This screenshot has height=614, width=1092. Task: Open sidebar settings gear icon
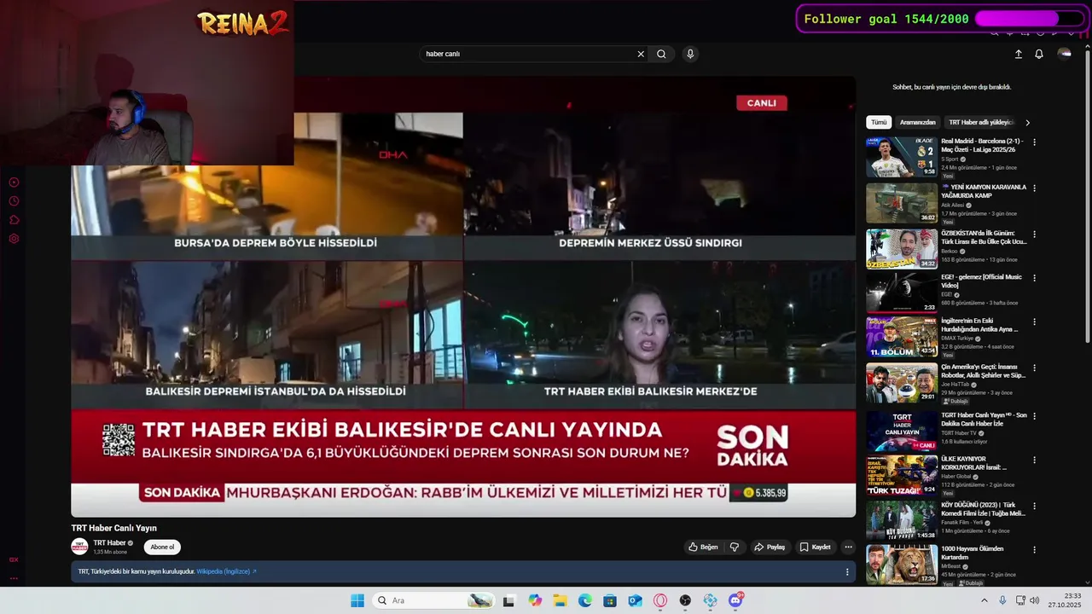(14, 239)
